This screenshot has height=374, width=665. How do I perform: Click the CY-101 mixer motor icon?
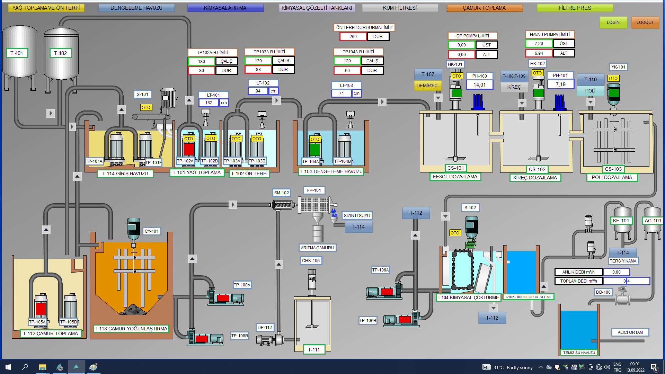coord(134,229)
